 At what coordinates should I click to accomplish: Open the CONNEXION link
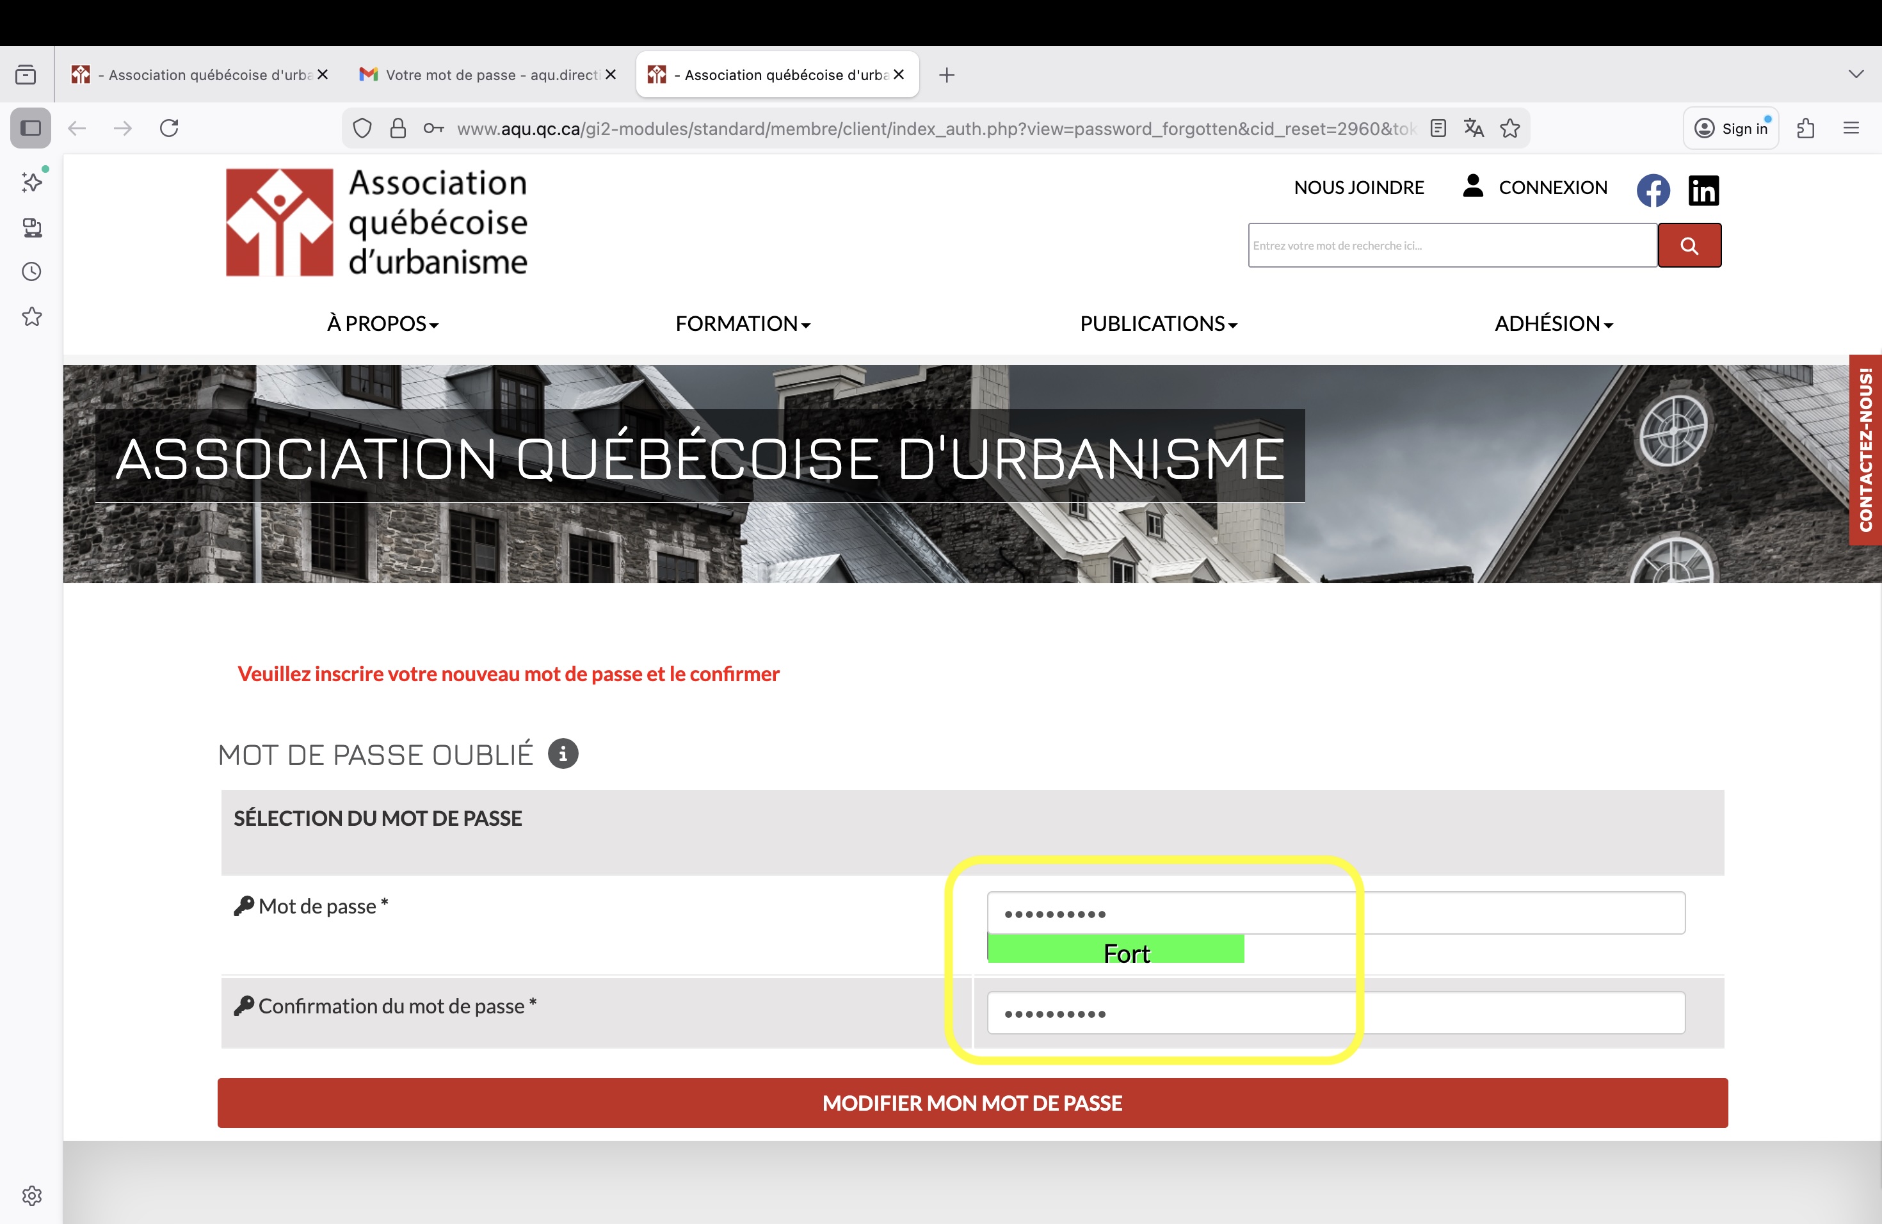1552,188
